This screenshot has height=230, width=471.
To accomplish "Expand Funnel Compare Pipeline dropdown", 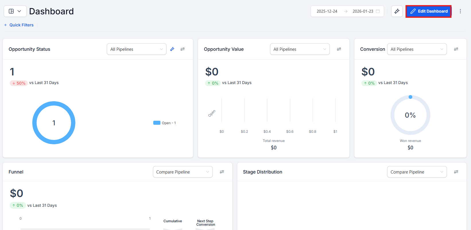I will point(183,172).
